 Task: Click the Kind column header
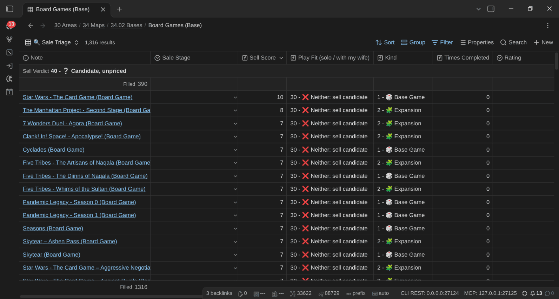tap(403, 58)
